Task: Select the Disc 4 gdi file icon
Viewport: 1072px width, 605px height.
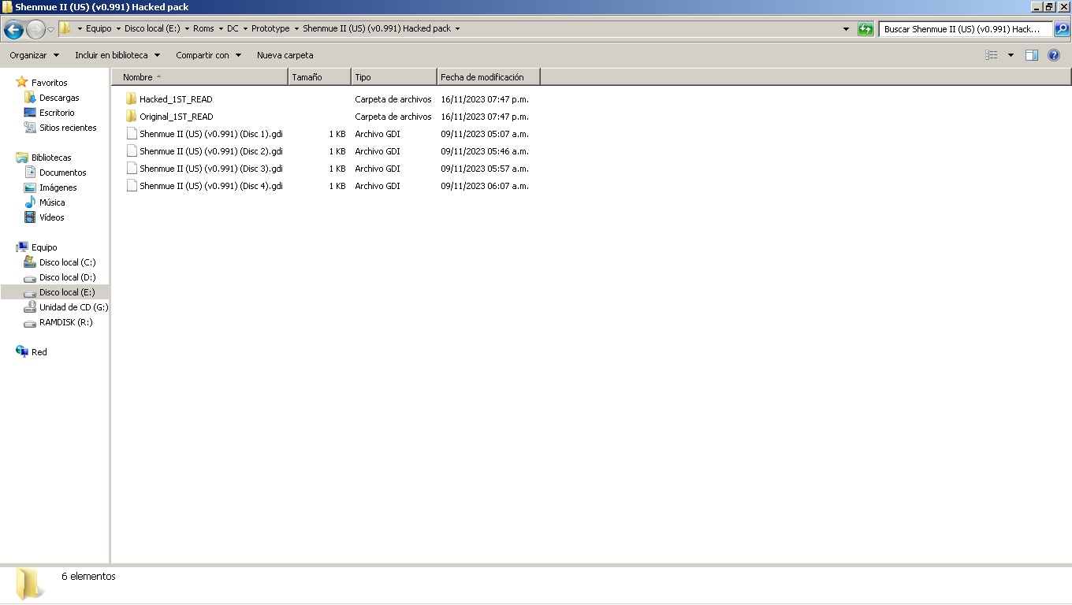Action: 132,186
